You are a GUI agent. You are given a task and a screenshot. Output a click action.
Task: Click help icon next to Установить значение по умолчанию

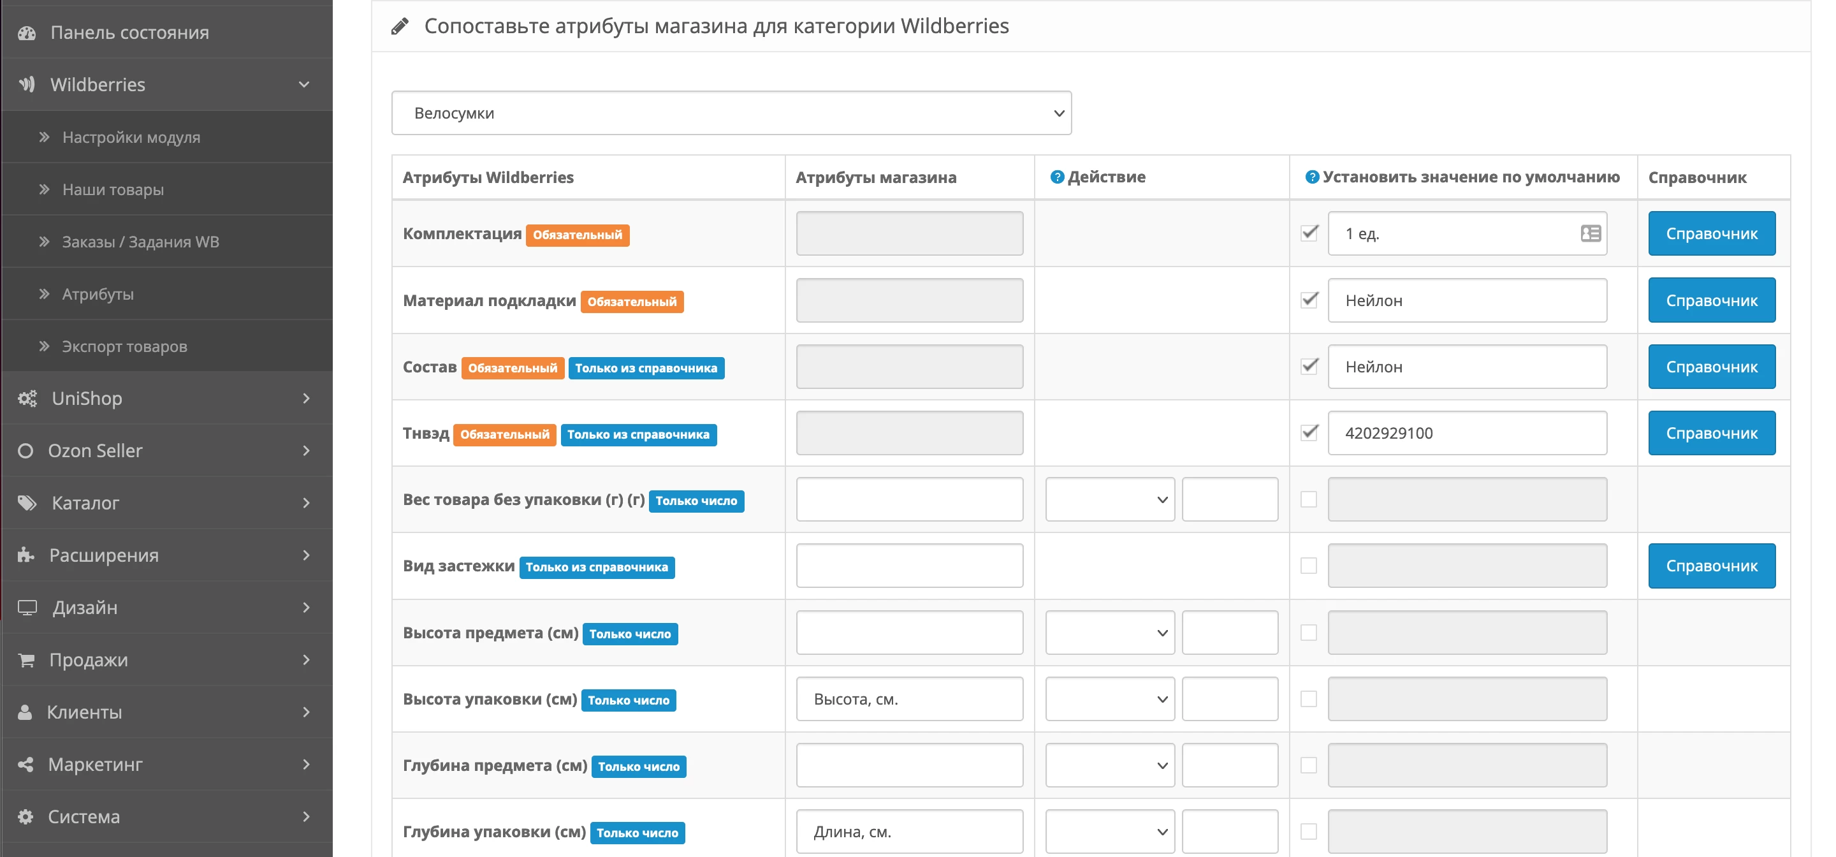(1311, 177)
